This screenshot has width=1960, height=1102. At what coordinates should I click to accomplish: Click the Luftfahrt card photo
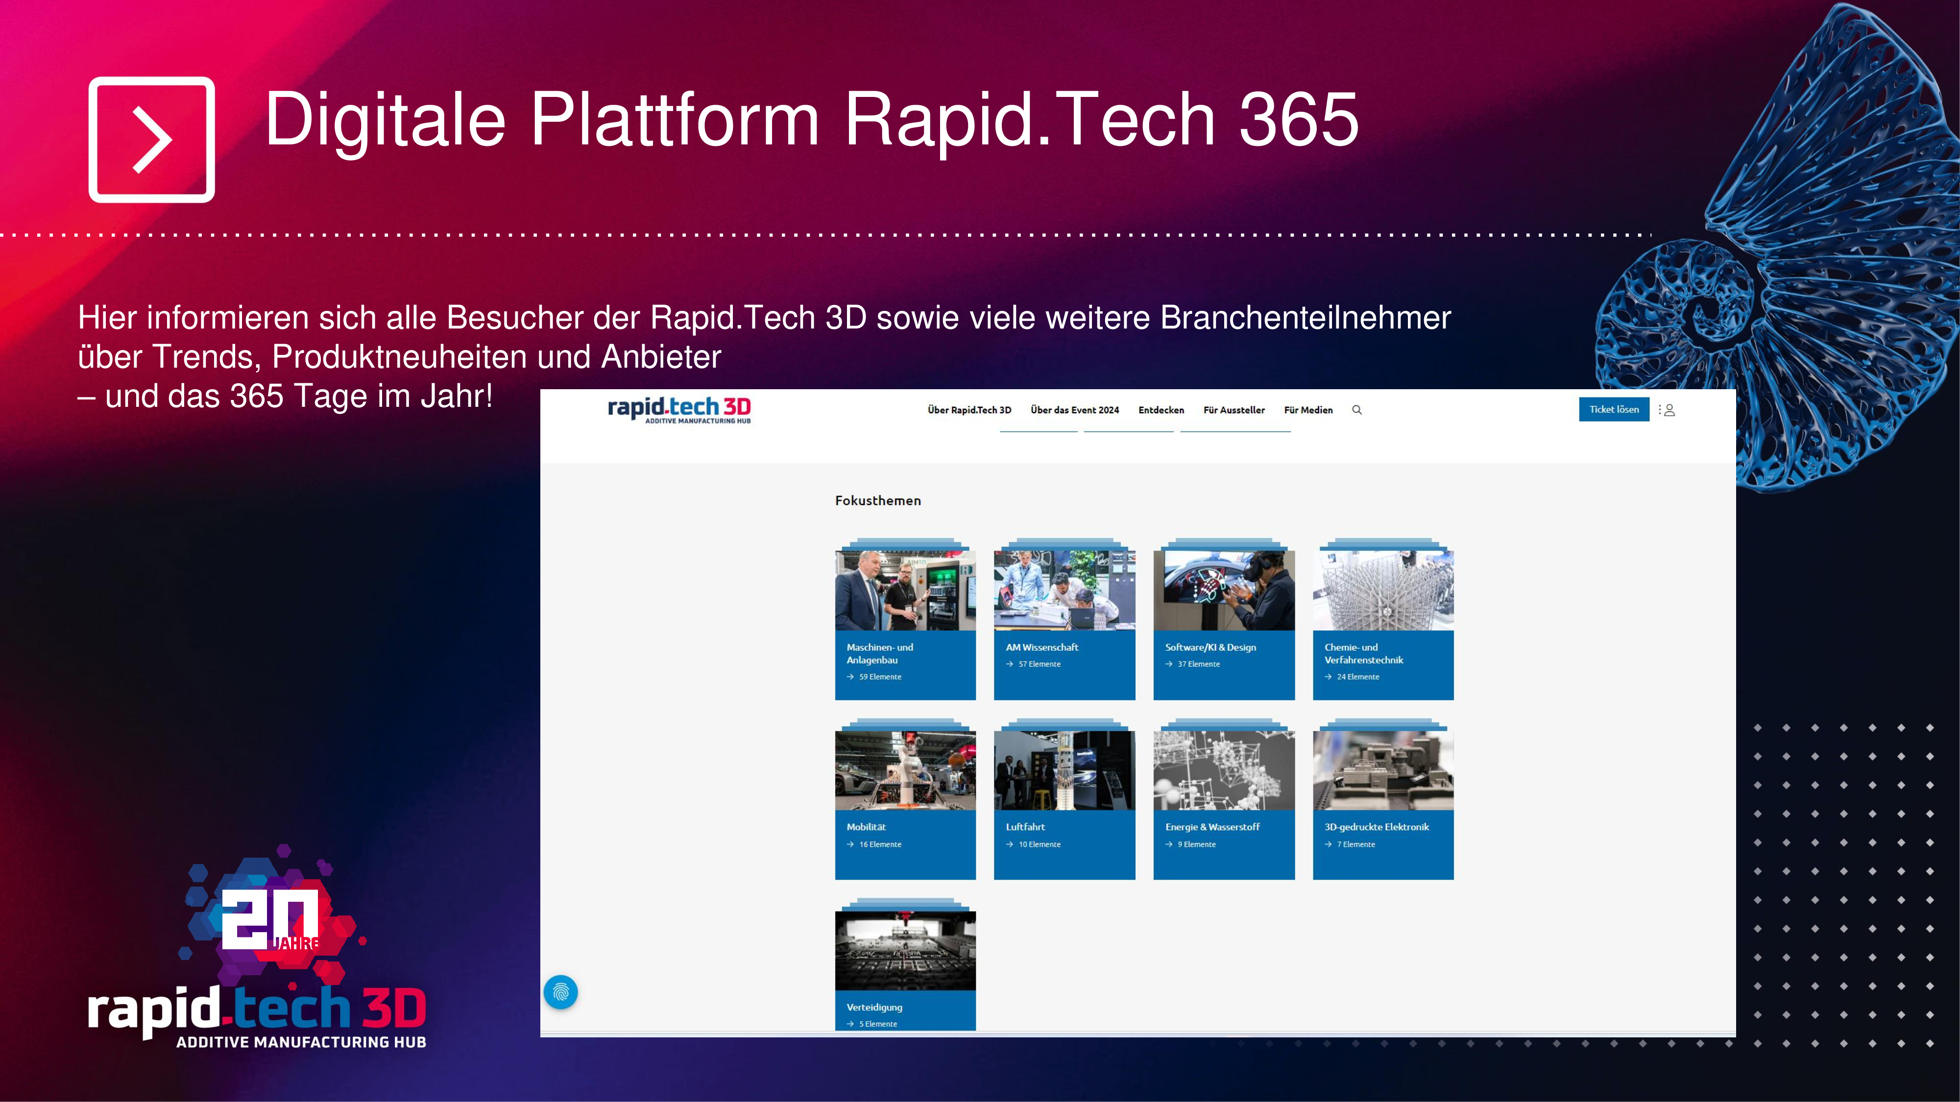(x=1065, y=771)
